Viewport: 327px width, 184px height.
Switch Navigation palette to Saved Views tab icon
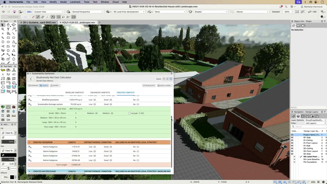point(312,116)
